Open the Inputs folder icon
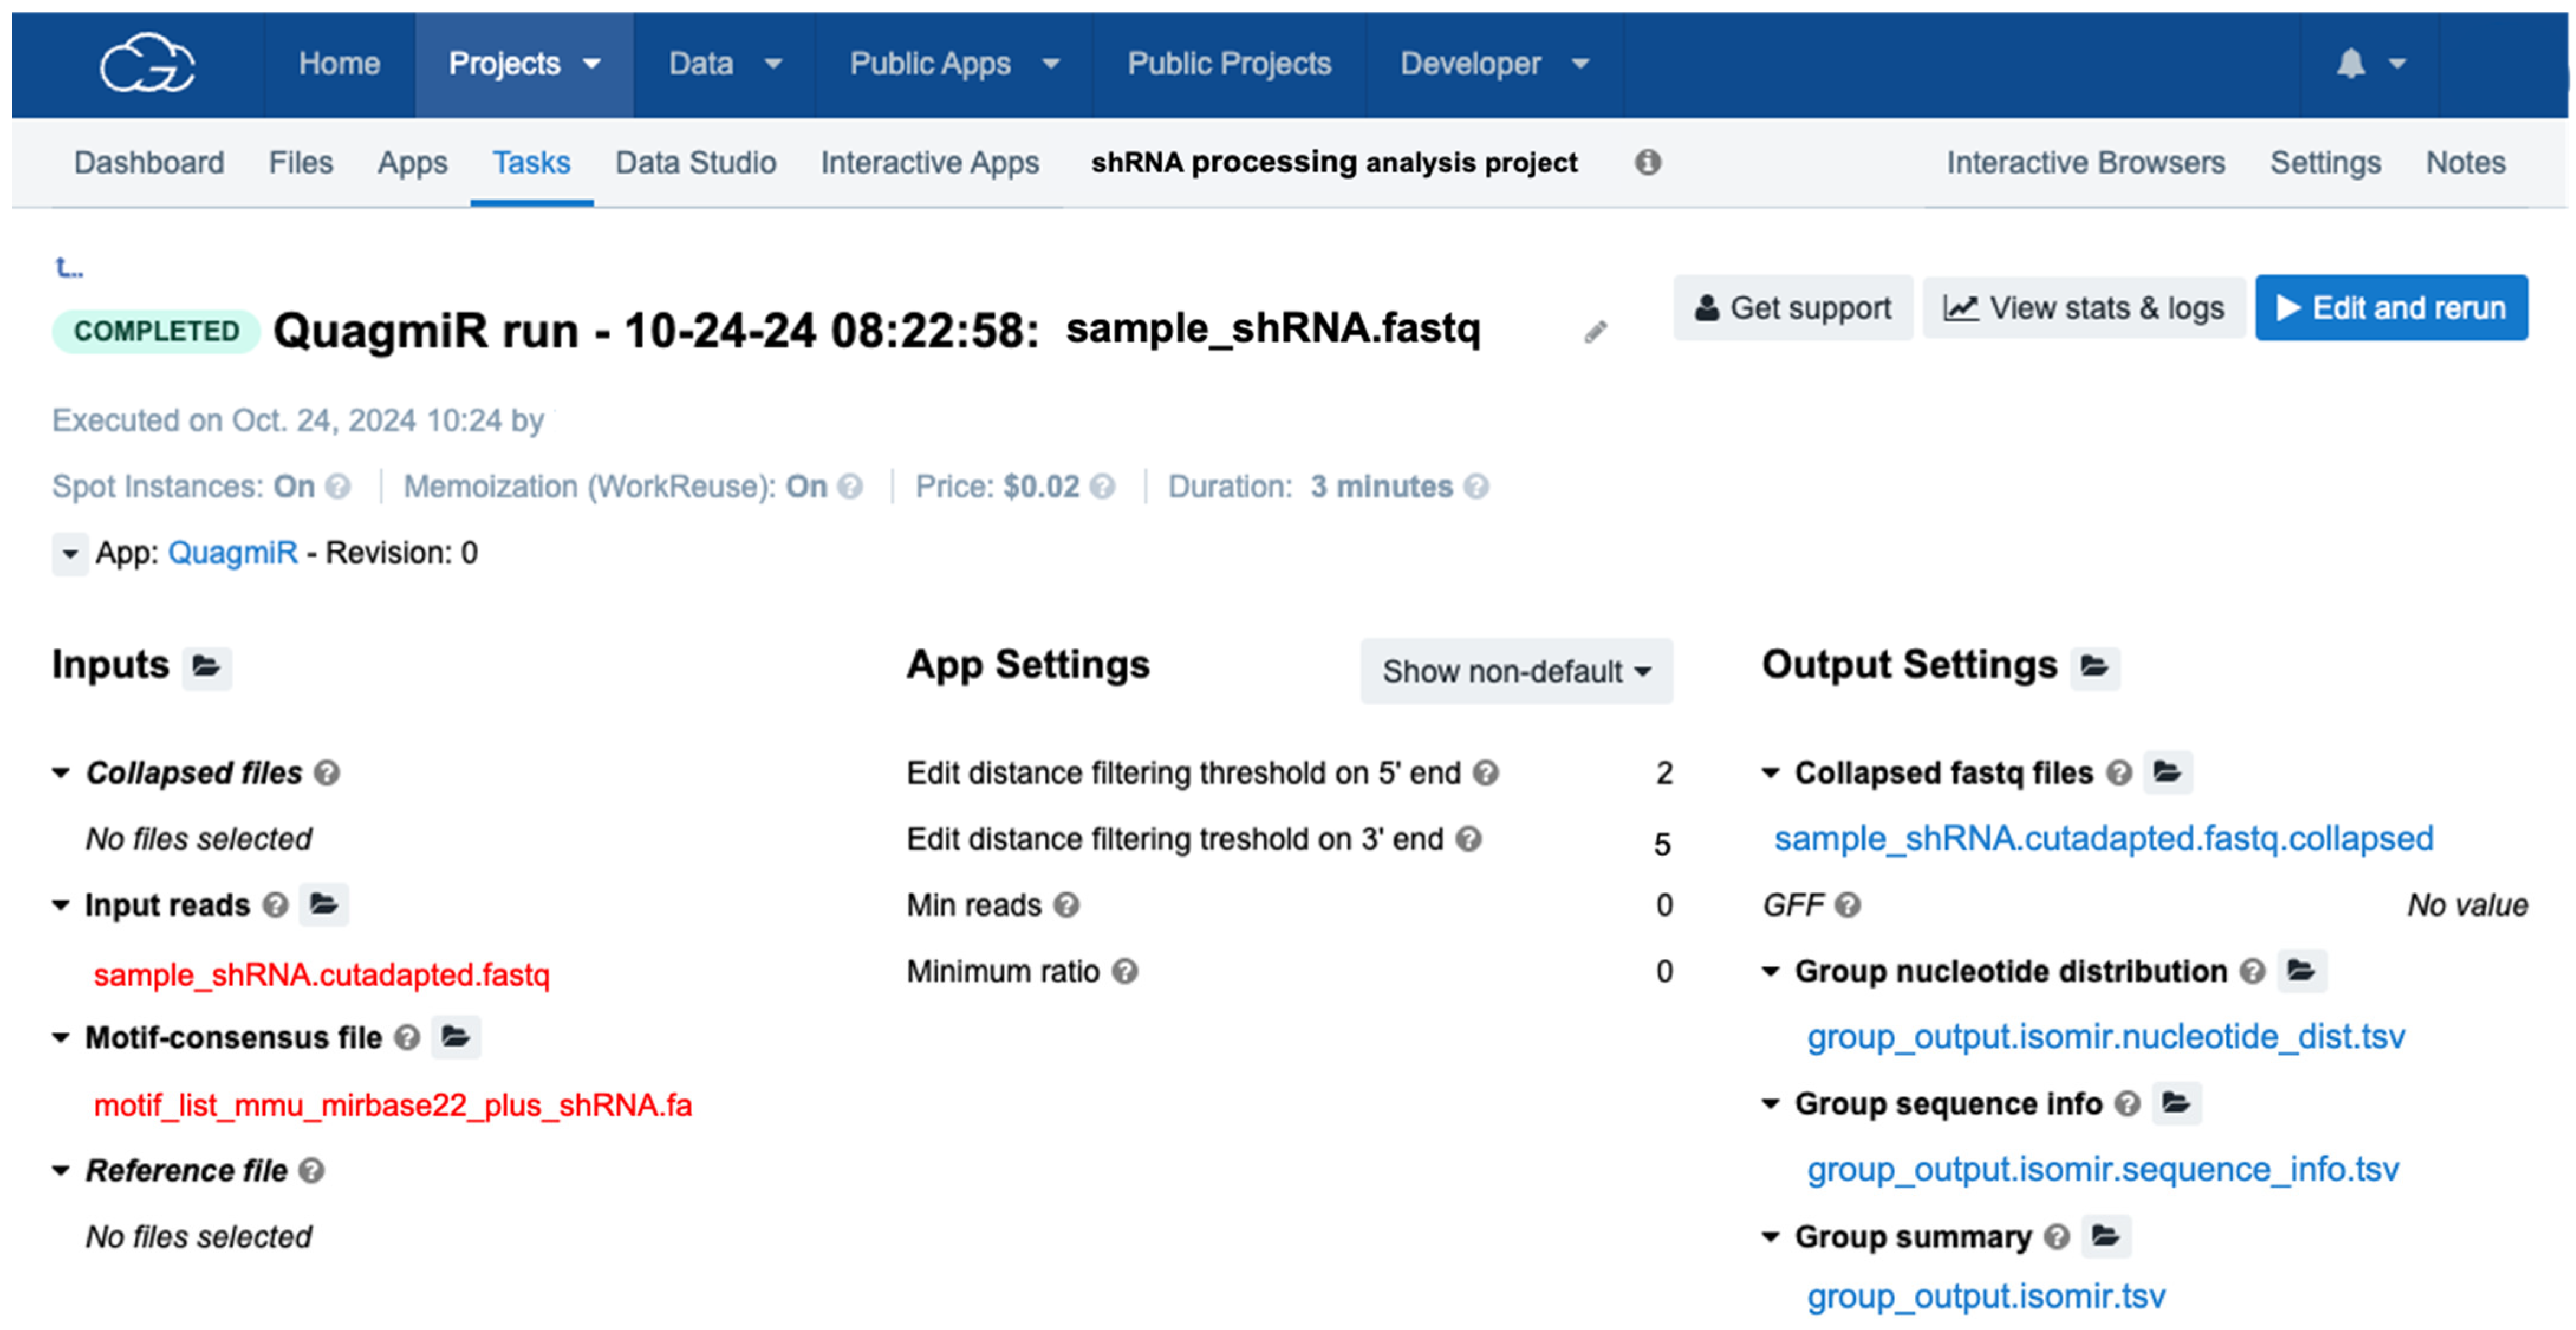Screen dimensions: 2576x1330 (x=207, y=667)
